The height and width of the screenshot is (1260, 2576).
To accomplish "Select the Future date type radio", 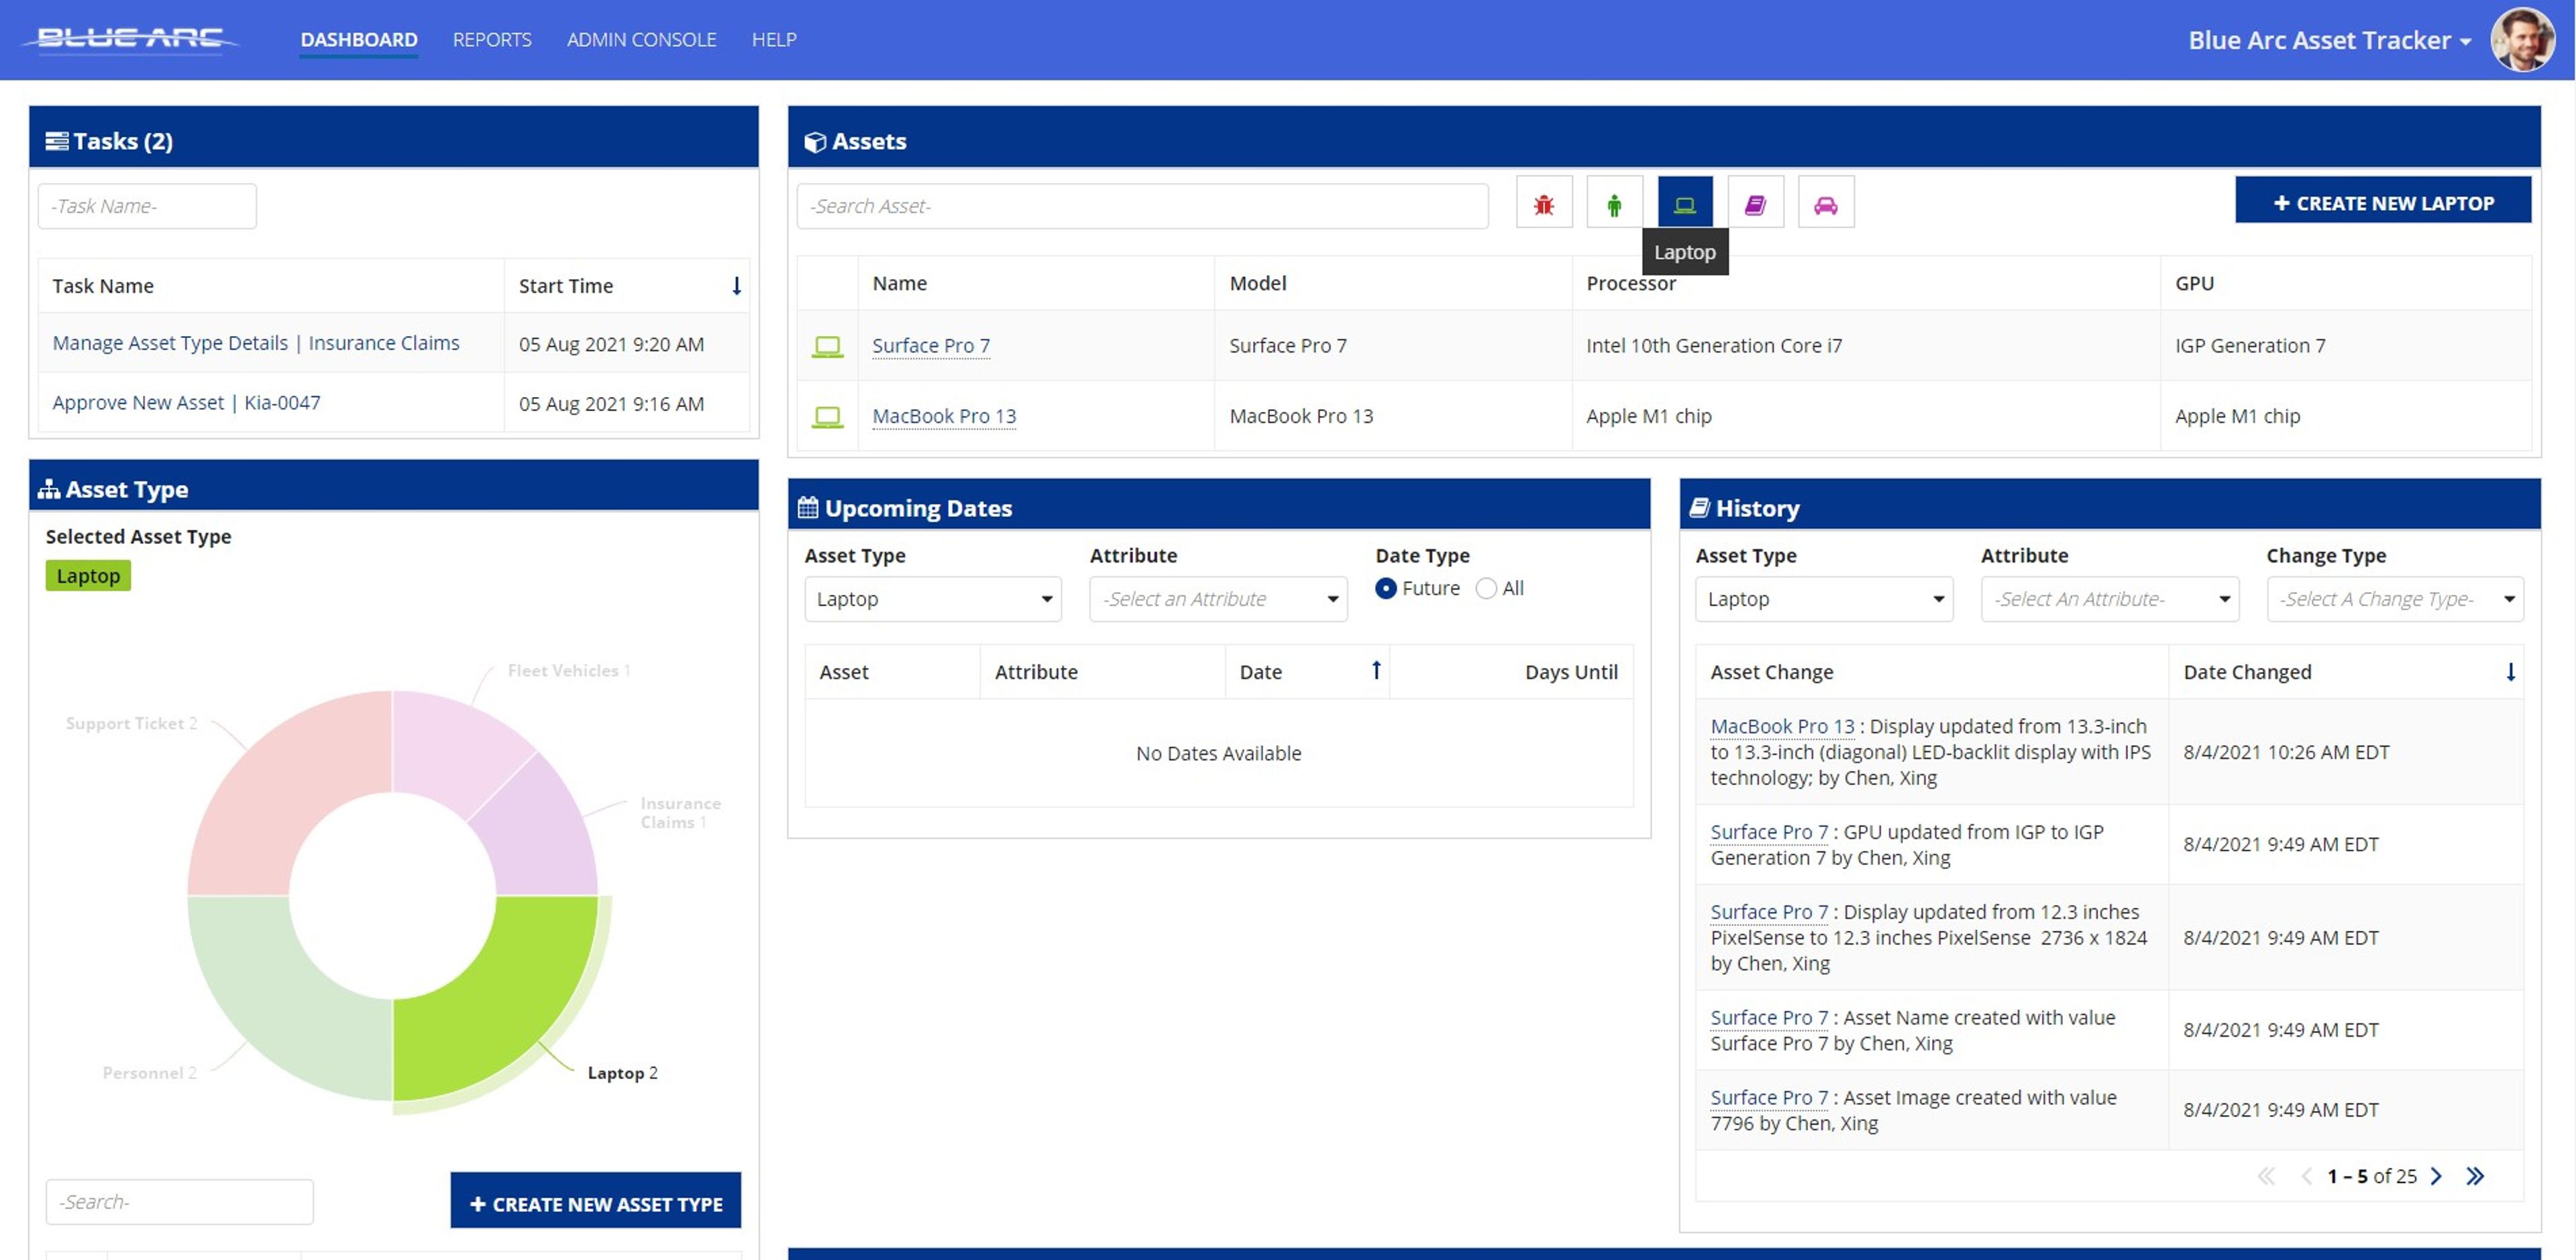I will click(1385, 588).
